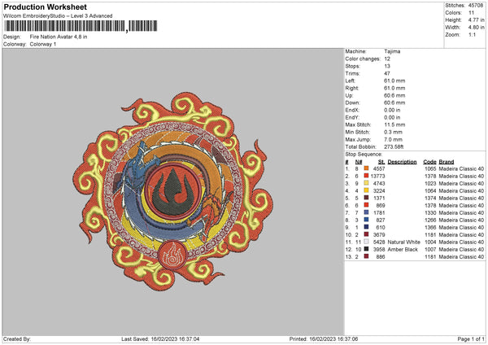Screen dimensions: 488x345
Task: Click the Zoom value '1:1'
Action: (472, 34)
